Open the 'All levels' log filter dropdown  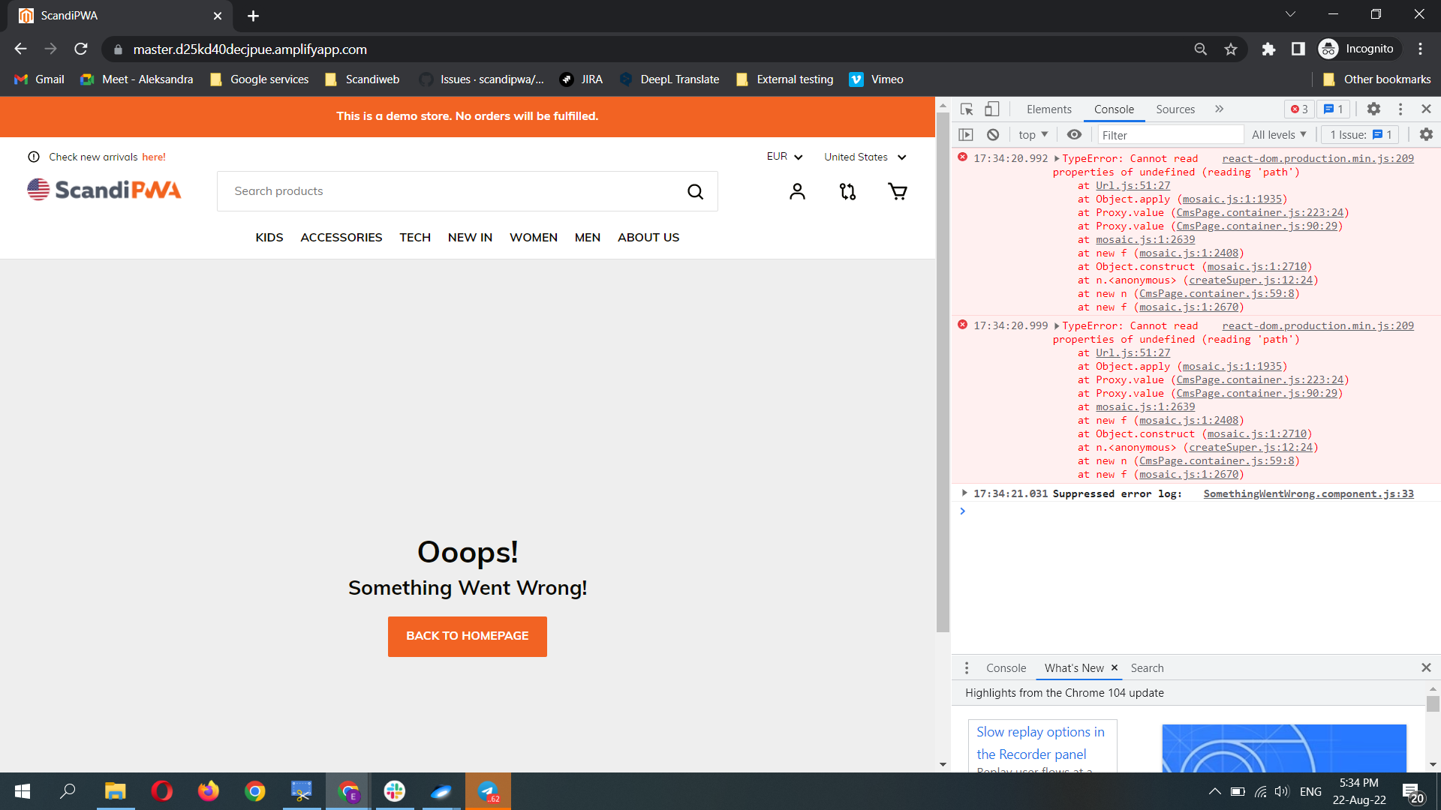1279,134
